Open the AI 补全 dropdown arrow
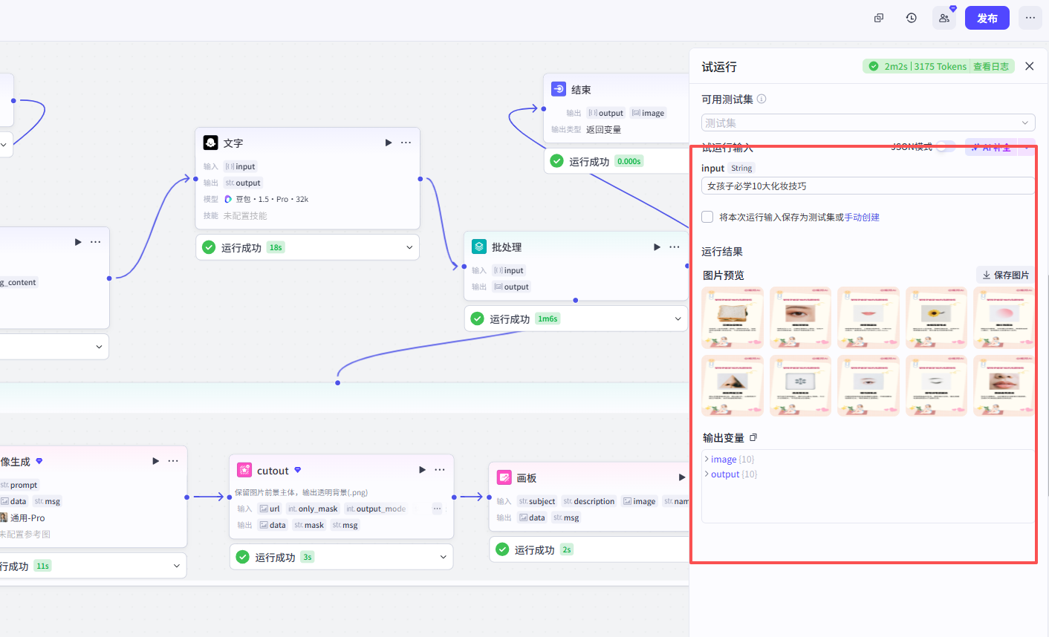Screen dimensions: 1049x637 click(1027, 147)
